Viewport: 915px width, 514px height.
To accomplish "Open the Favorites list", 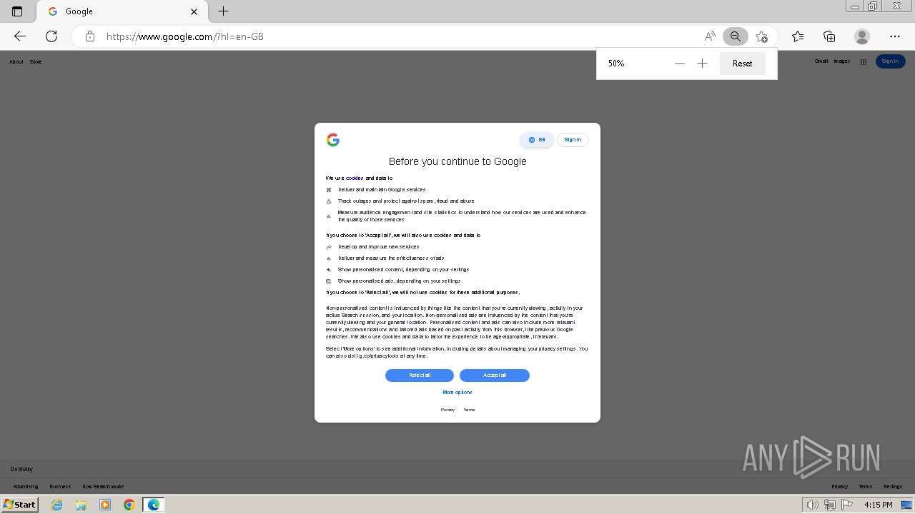I will point(798,36).
